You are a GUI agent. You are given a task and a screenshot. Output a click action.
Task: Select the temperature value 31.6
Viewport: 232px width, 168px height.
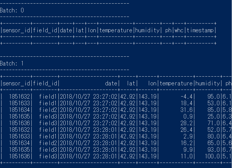coord(187,110)
